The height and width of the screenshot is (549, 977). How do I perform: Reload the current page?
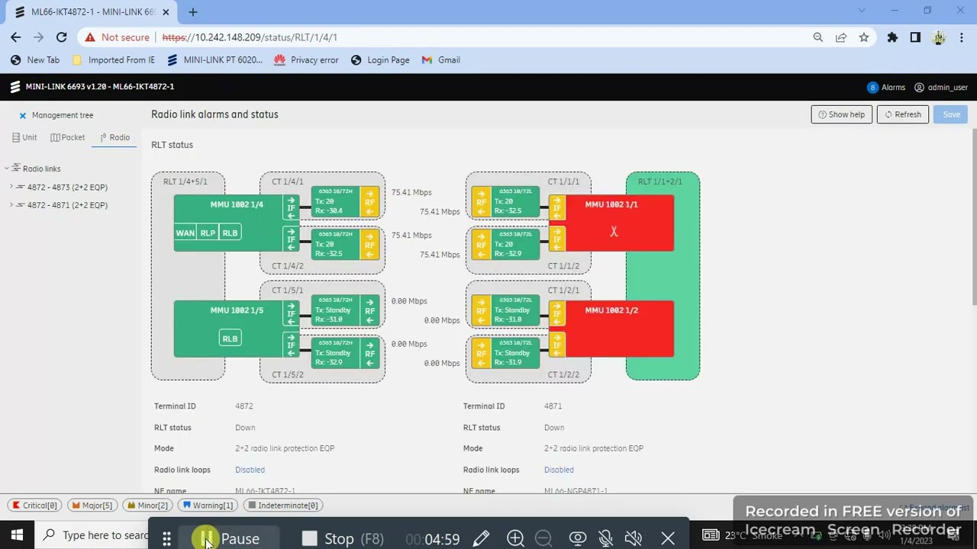tap(61, 37)
